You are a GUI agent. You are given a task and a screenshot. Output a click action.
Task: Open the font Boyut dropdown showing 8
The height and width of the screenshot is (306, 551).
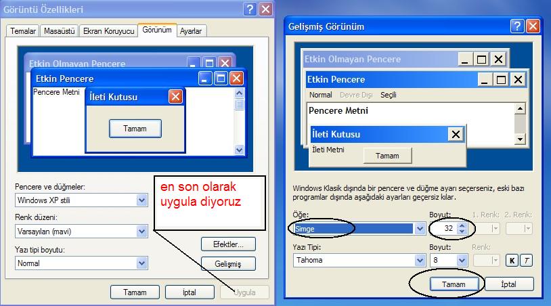pyautogui.click(x=462, y=260)
